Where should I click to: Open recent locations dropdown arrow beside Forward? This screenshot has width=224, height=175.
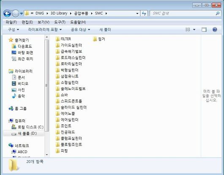(22, 13)
